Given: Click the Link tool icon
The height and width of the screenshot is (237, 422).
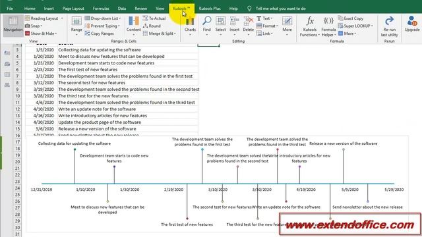Looking at the screenshot, I should 259,34.
